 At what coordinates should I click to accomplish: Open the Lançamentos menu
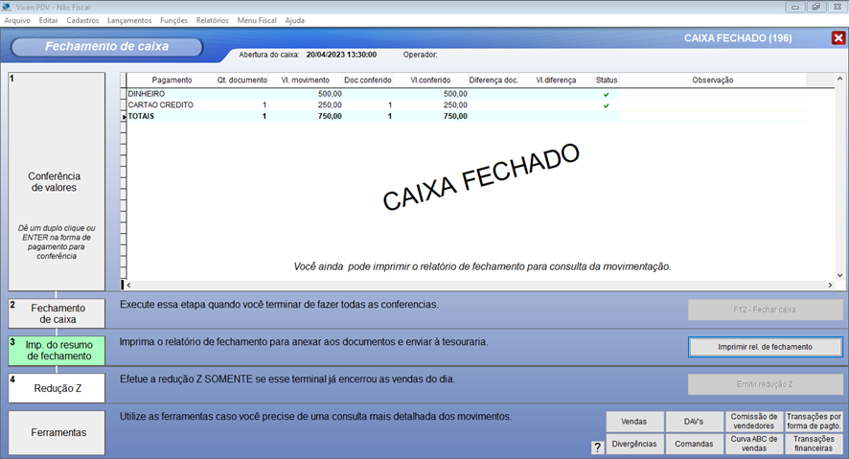pos(129,20)
